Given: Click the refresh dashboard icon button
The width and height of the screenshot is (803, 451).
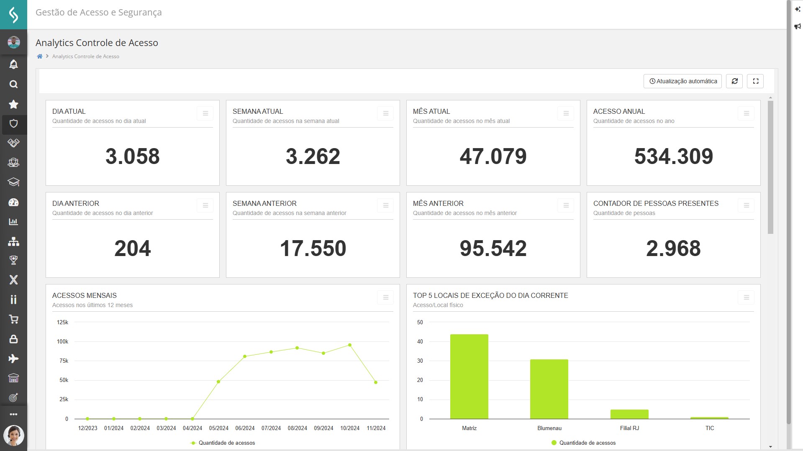Looking at the screenshot, I should (734, 81).
